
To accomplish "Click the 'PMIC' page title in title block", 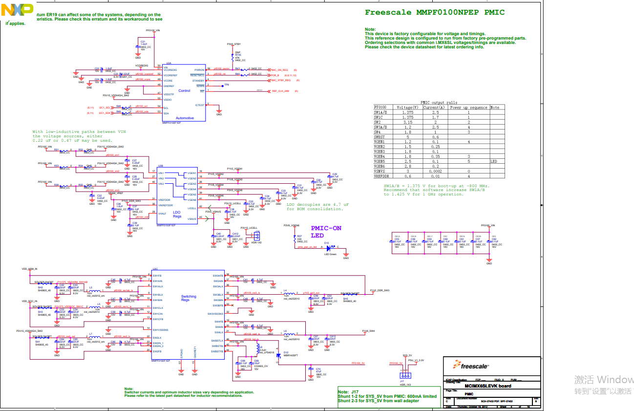I will tap(468, 394).
